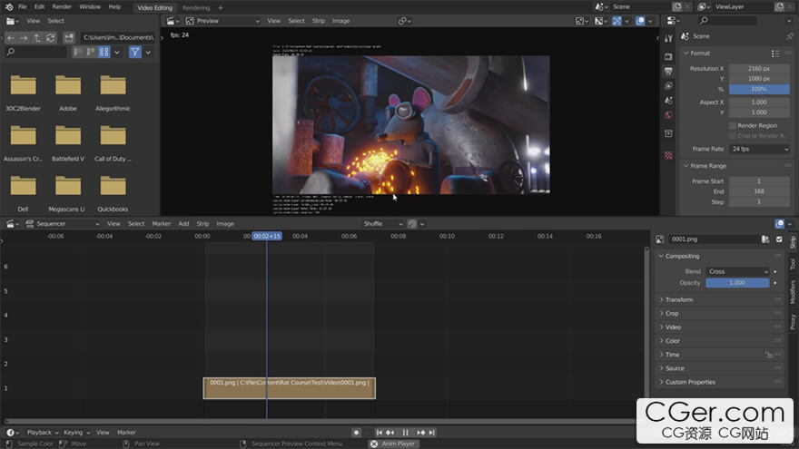
Task: Open the Texture properties tab
Action: coord(668,155)
